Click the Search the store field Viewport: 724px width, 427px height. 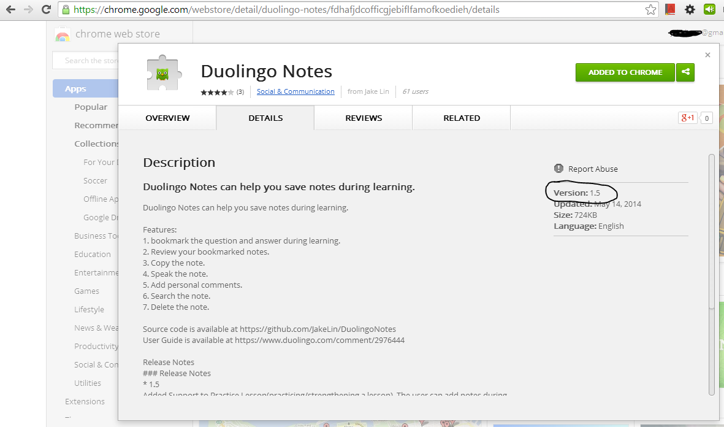86,61
